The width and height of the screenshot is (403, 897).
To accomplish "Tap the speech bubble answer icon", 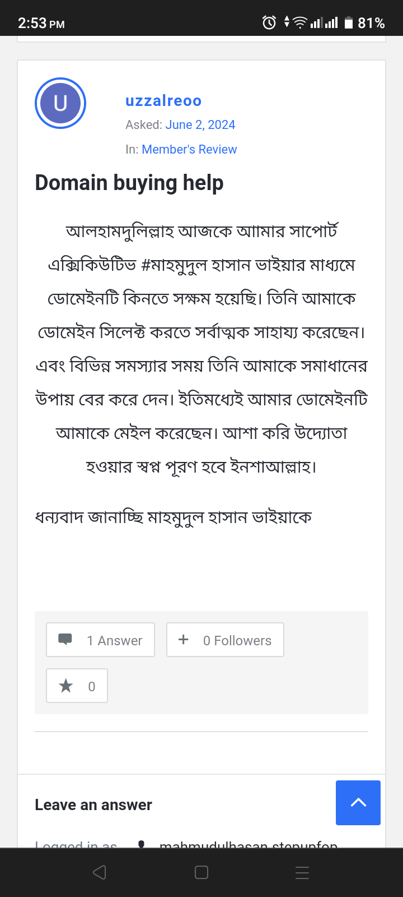I will coord(65,639).
